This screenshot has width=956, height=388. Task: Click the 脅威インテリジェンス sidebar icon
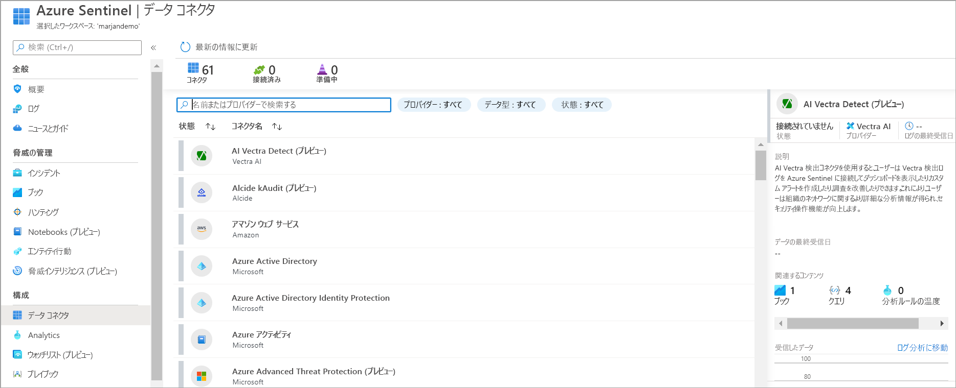[17, 271]
